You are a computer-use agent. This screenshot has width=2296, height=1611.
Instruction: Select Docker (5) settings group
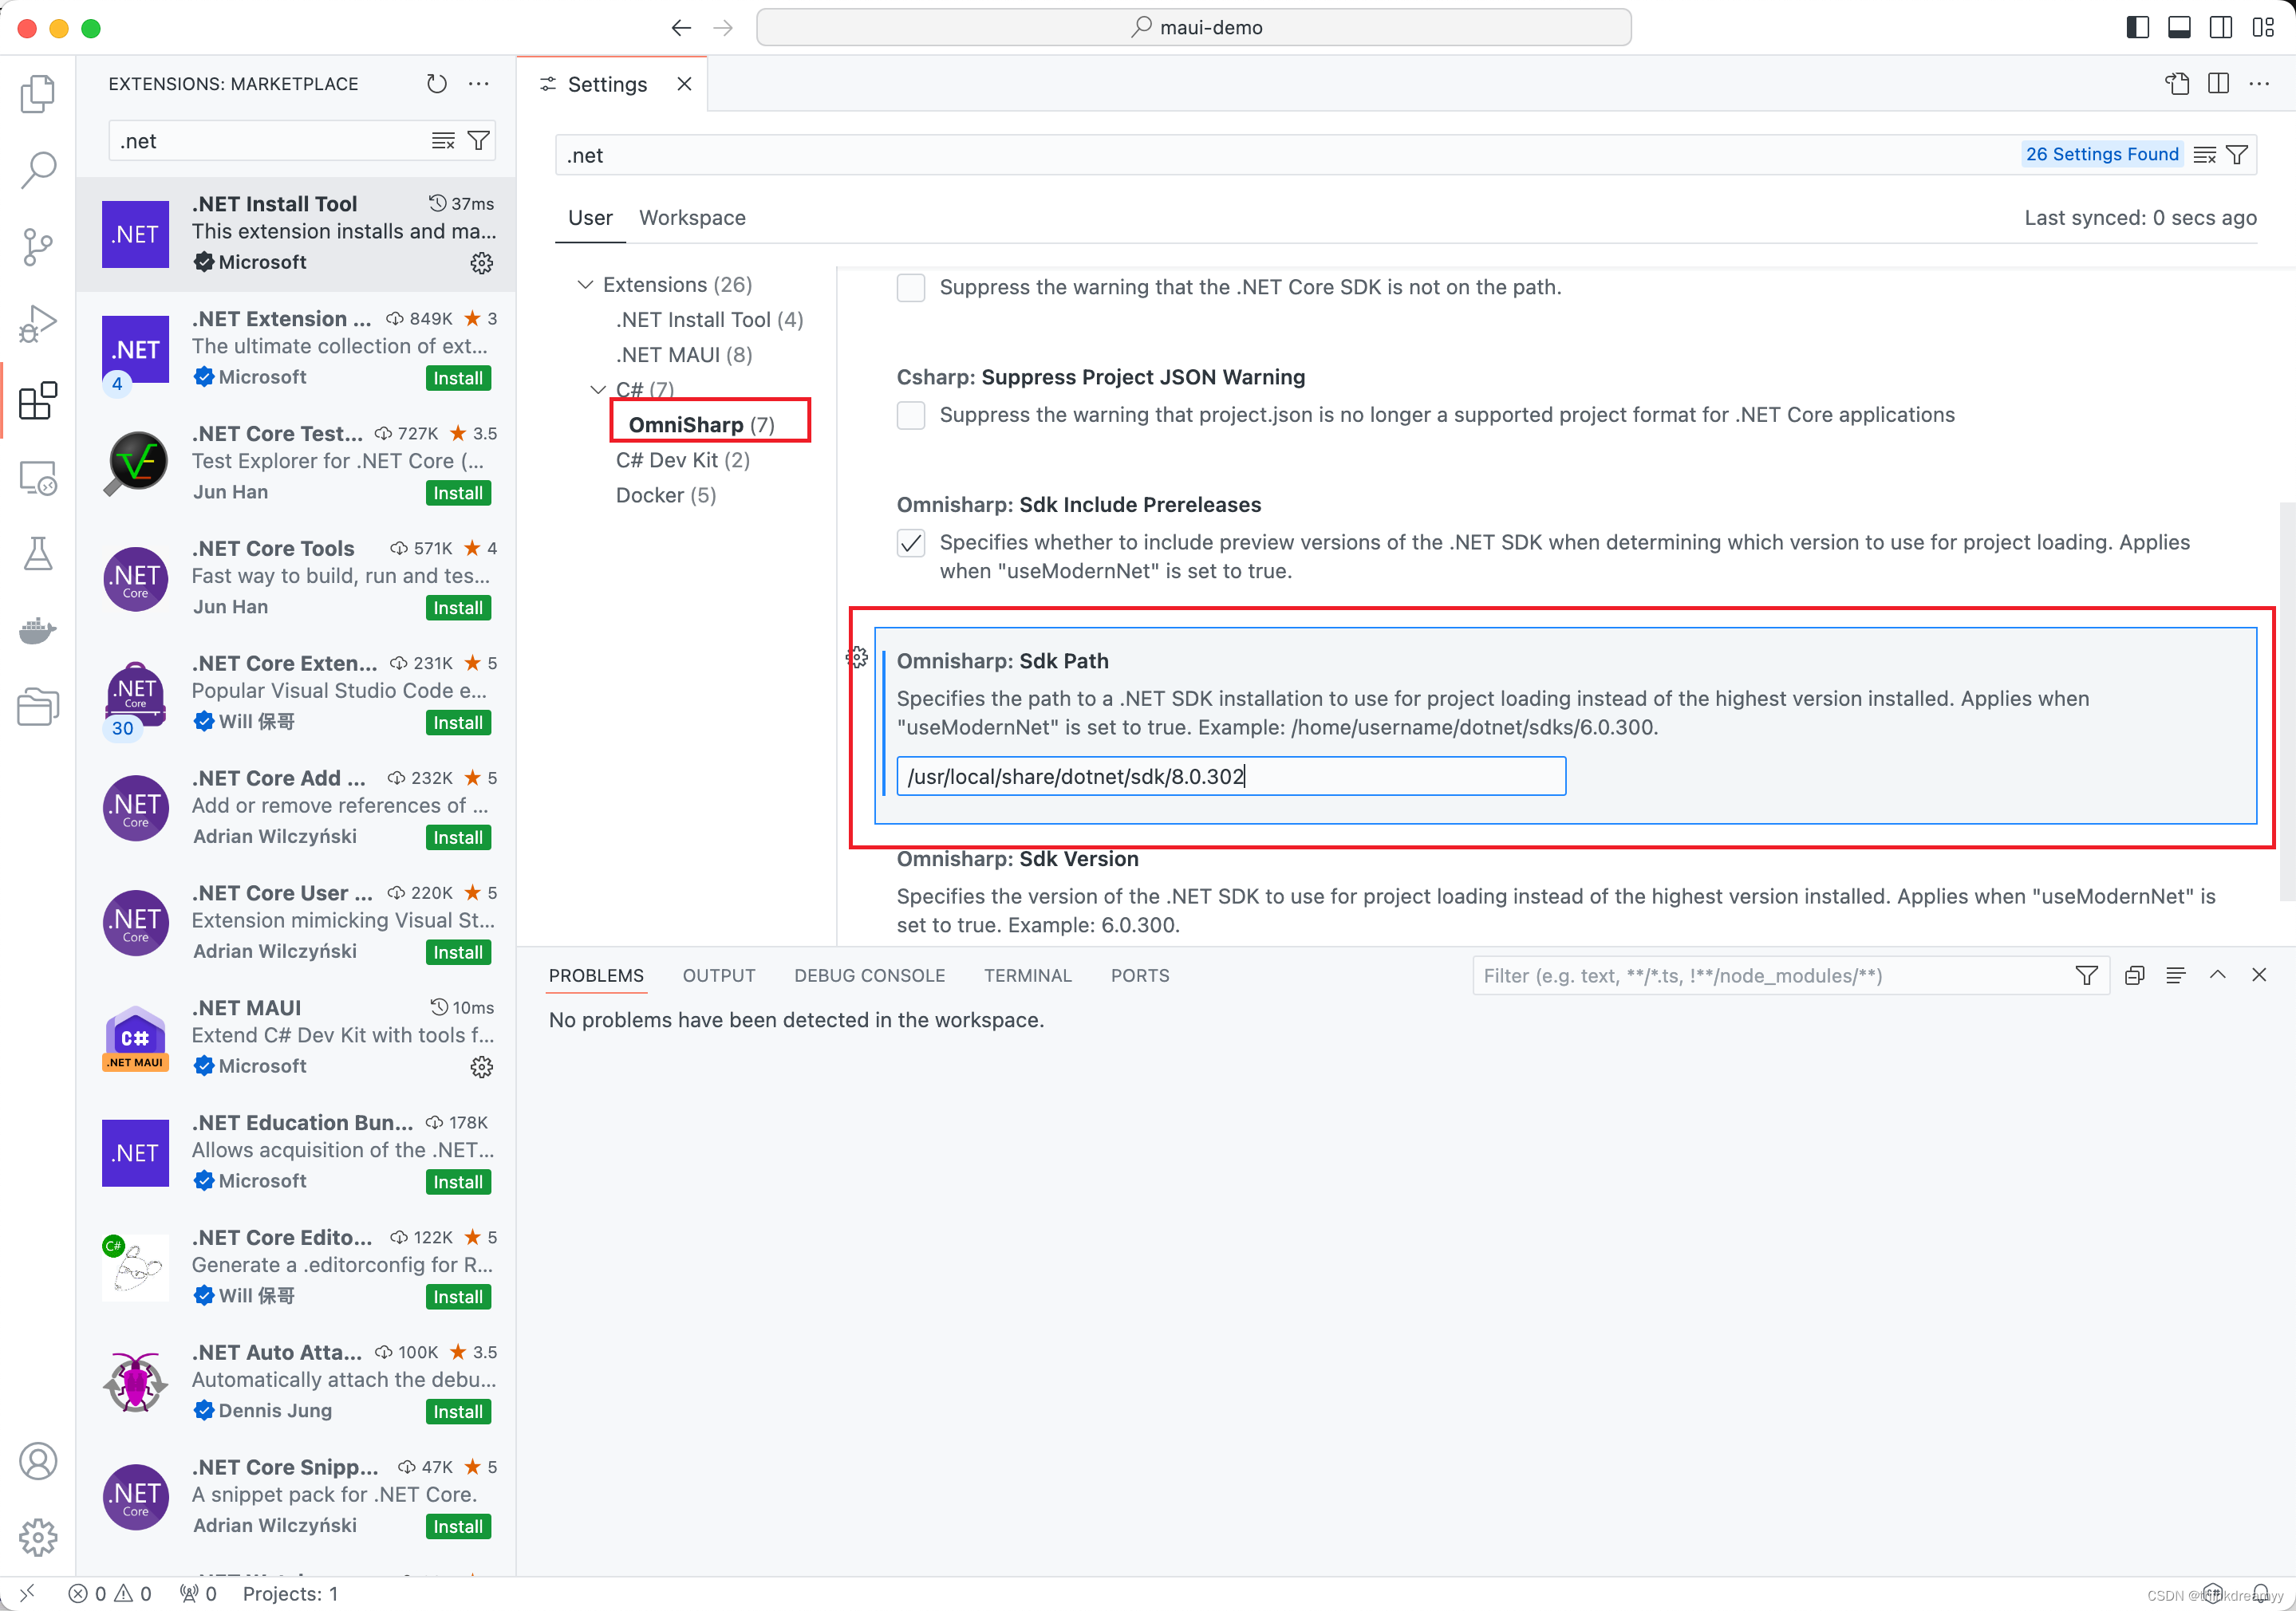click(x=666, y=494)
